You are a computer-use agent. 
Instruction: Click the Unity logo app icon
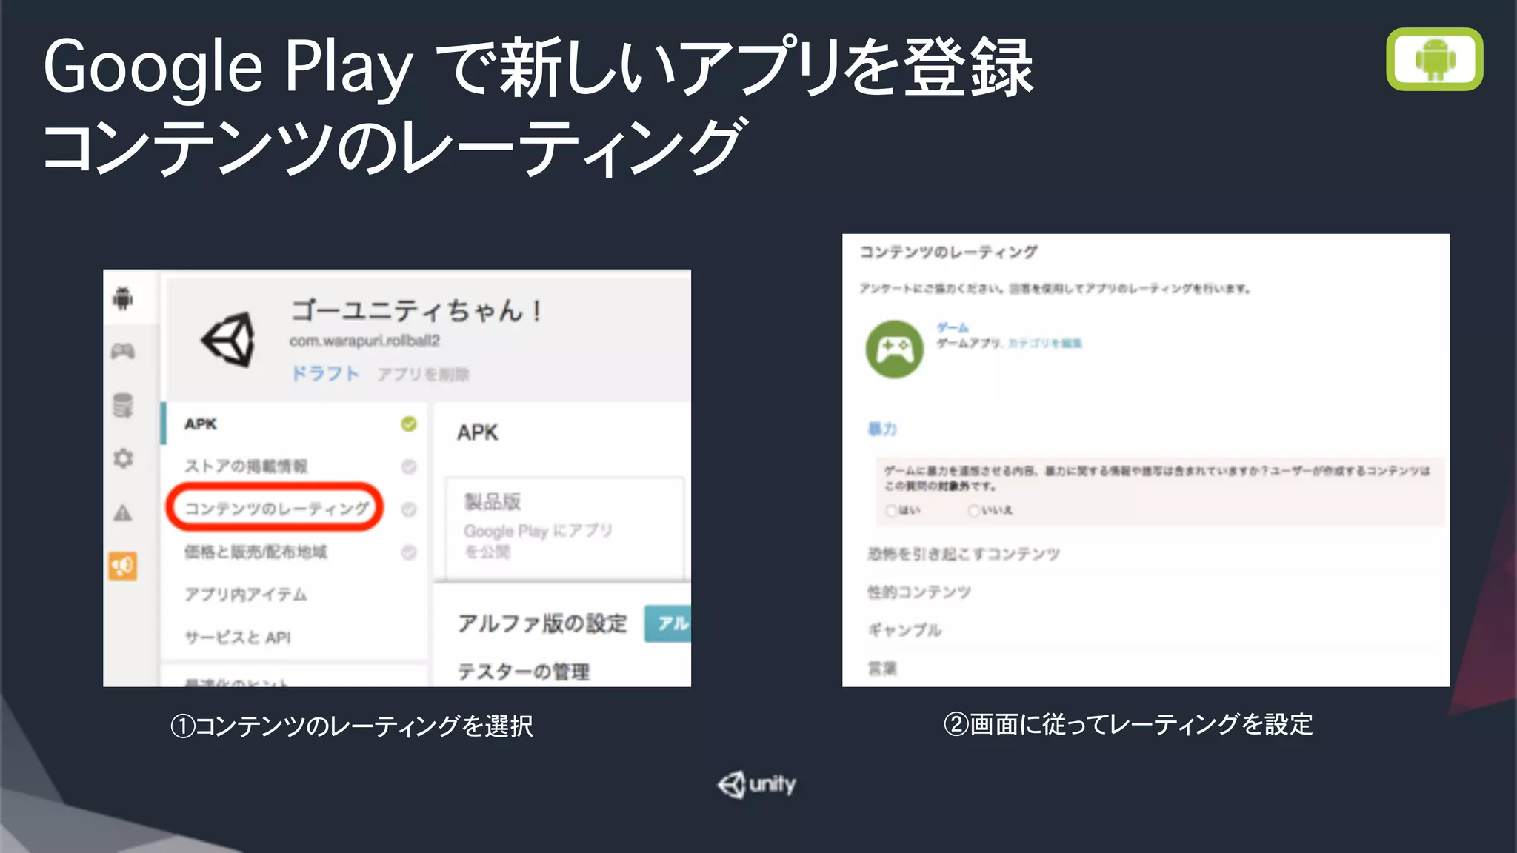coord(228,340)
